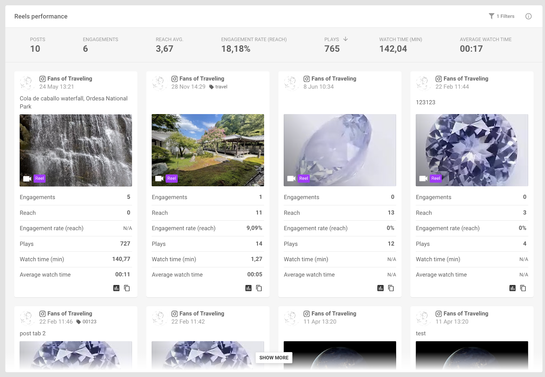Click the SHOW MORE button
The width and height of the screenshot is (545, 377).
[x=274, y=358]
